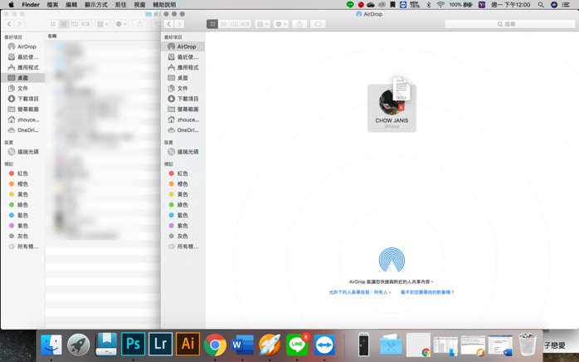Open the 允許下列人員尋找我 dropdown
This screenshot has width=579, height=362.
tap(360, 292)
